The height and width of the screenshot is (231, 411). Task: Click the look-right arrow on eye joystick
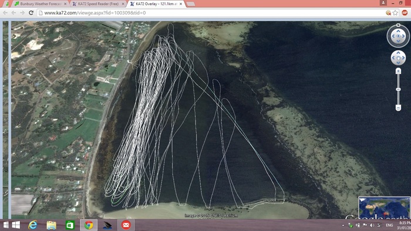pos(404,36)
